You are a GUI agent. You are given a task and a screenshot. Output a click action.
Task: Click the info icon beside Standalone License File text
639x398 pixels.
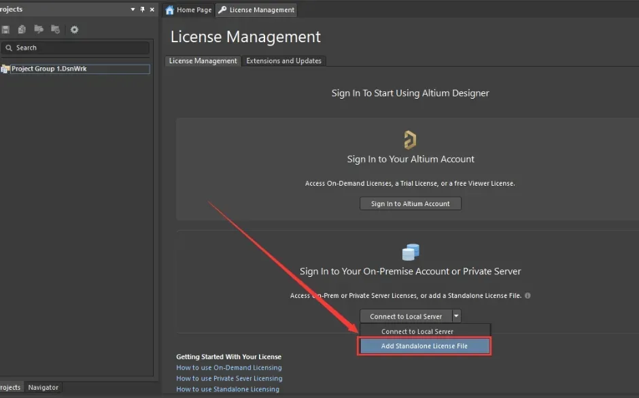pyautogui.click(x=528, y=296)
